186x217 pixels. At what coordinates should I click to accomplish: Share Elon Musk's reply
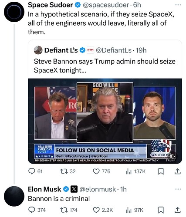[x=177, y=210]
